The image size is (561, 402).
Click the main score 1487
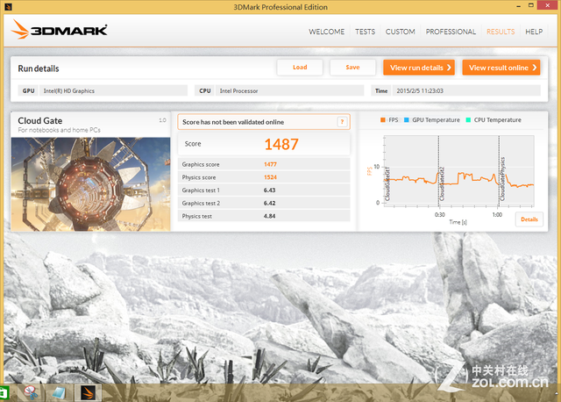tap(281, 145)
